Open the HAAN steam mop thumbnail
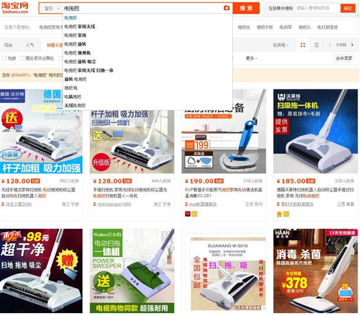 coord(316,271)
